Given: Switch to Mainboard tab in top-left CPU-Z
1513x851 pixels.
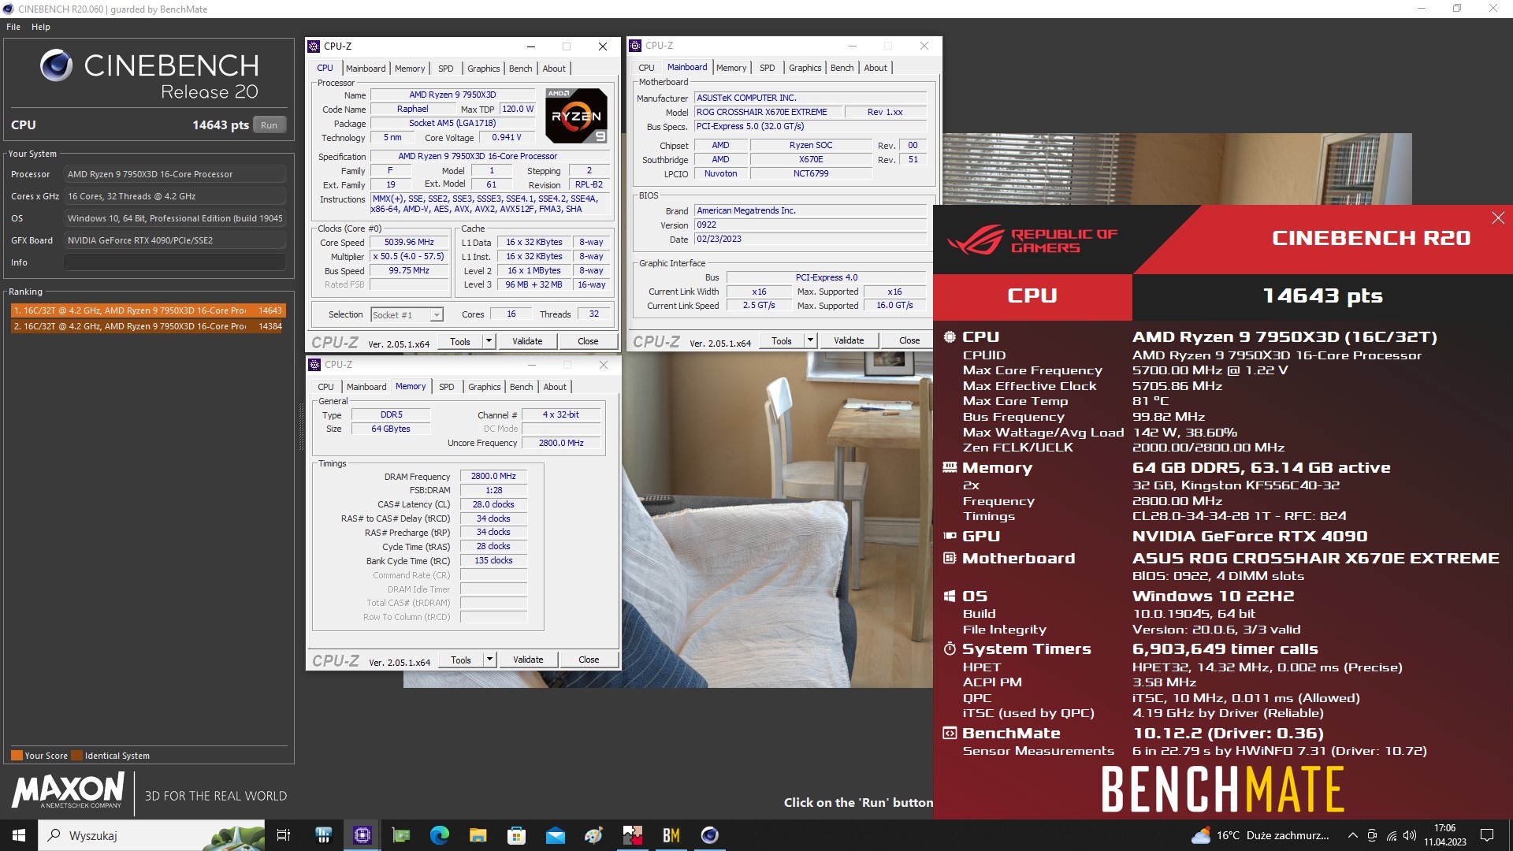Looking at the screenshot, I should 366,69.
